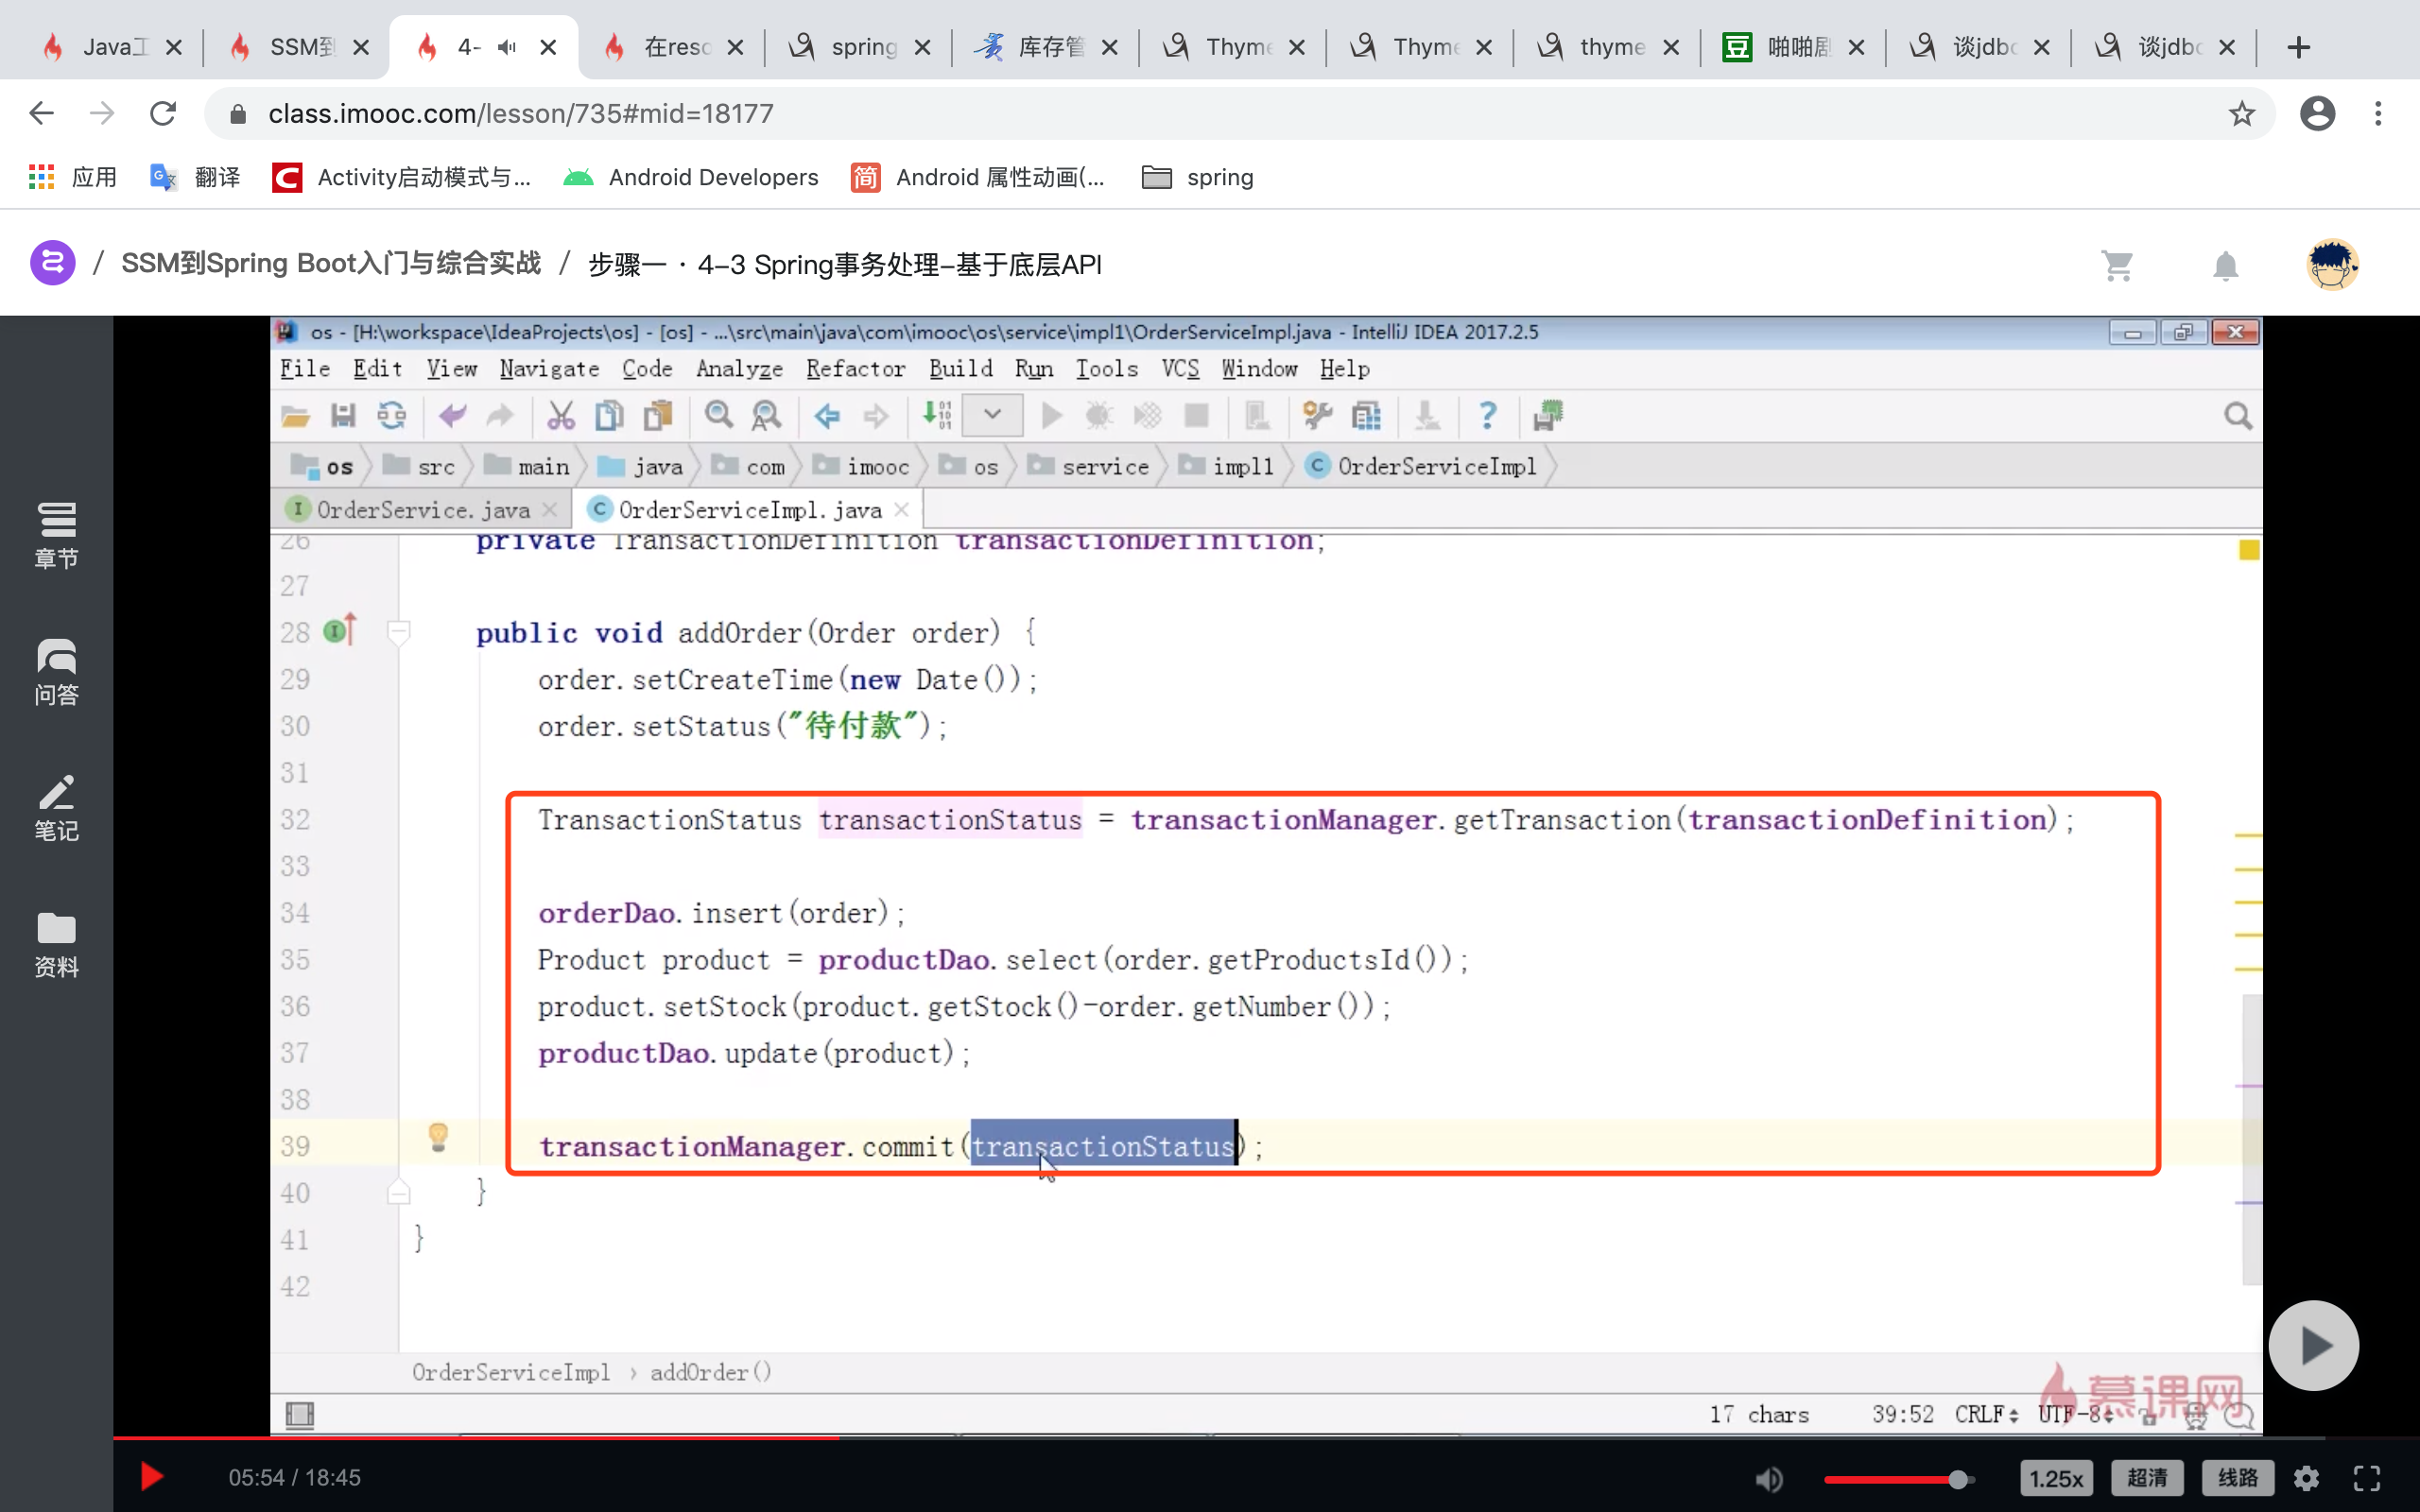Click the intention lightbulb on line 39
The width and height of the screenshot is (2420, 1512).
438,1136
